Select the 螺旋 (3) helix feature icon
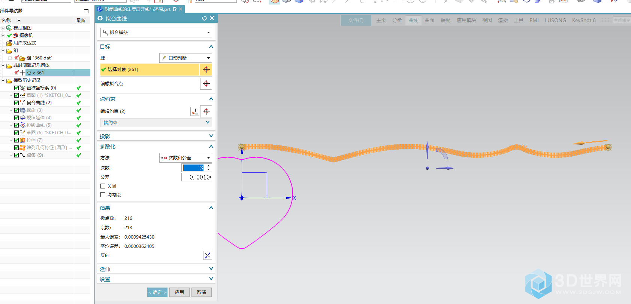This screenshot has height=304, width=631. coord(22,110)
